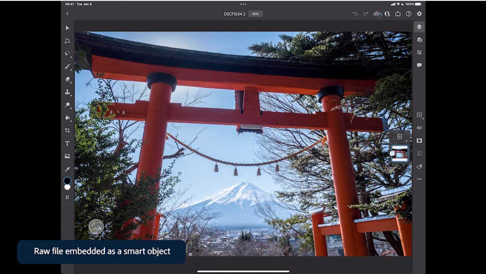Choose the Paint Bucket fill tool

click(67, 118)
